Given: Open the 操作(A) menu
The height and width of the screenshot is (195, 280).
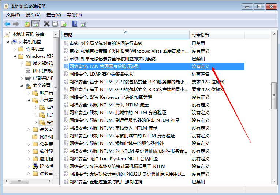Looking at the screenshot, I should coord(33,15).
